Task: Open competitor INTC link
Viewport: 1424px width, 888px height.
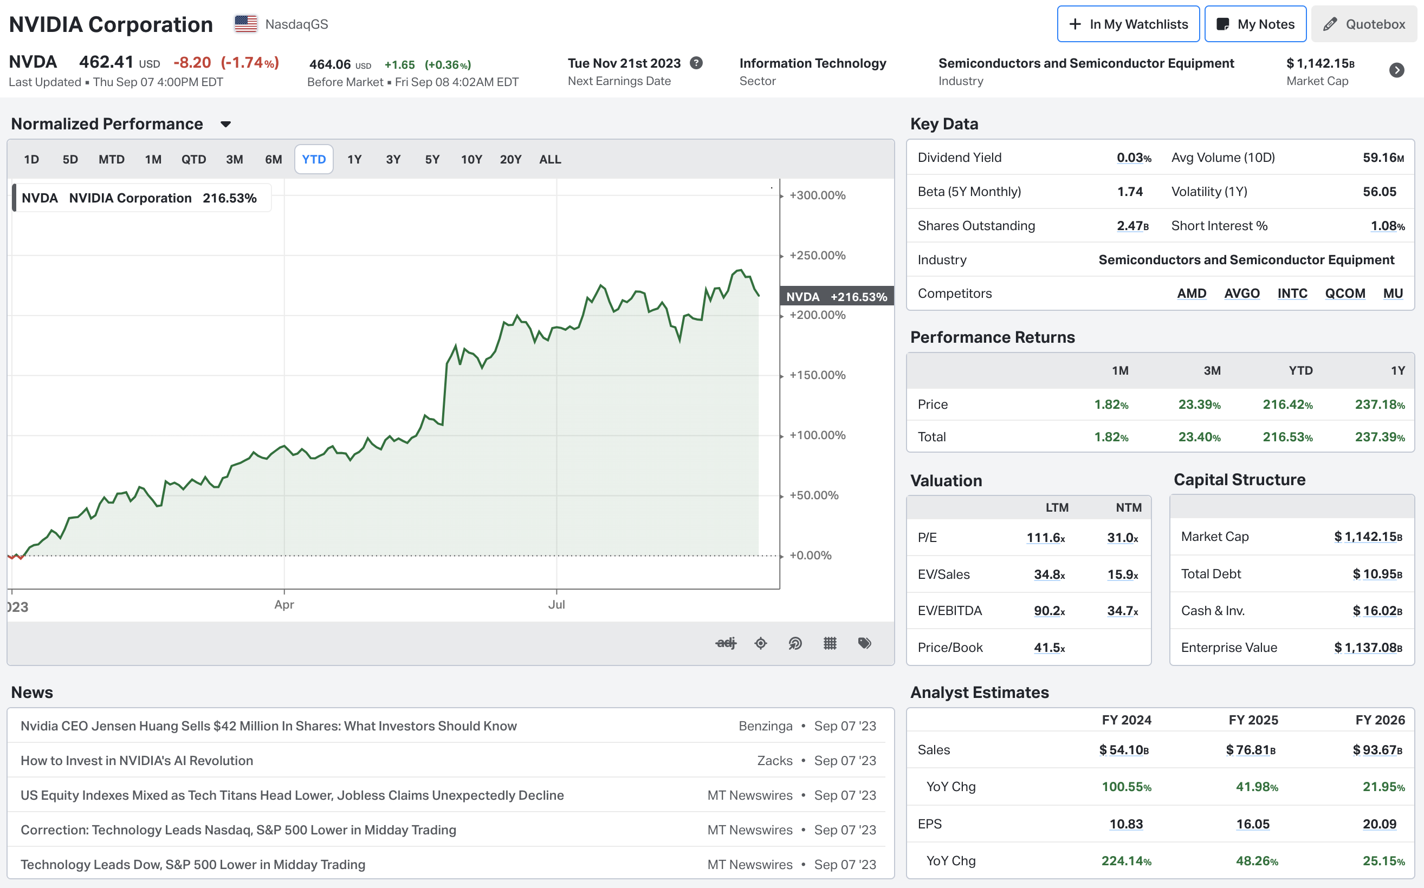Action: click(1292, 293)
